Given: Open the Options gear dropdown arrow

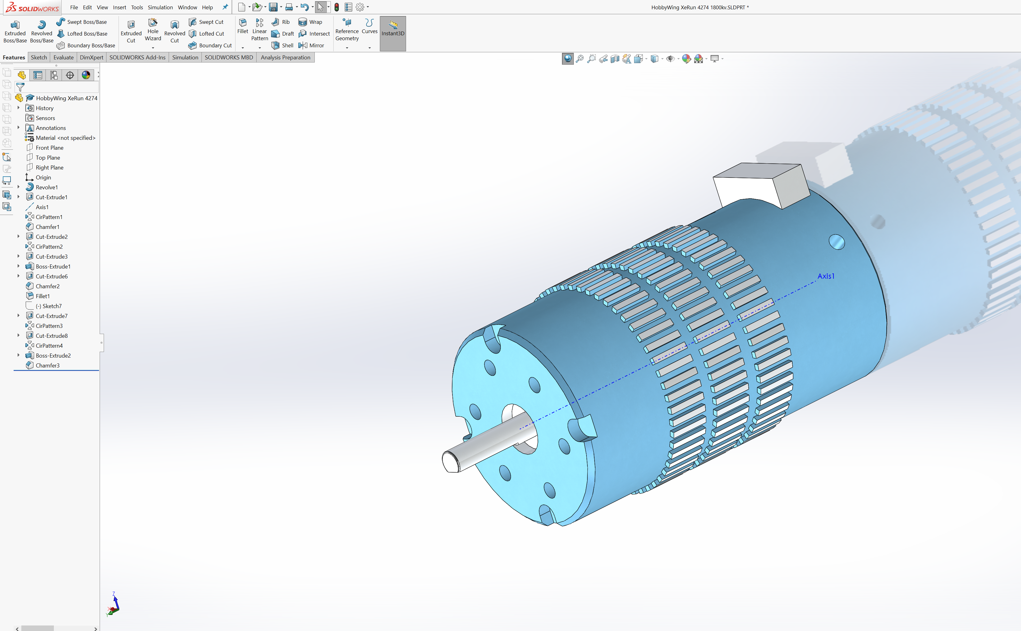Looking at the screenshot, I should pos(368,7).
